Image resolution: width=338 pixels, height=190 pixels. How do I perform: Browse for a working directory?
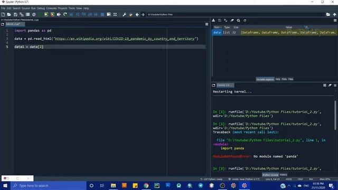point(328,14)
